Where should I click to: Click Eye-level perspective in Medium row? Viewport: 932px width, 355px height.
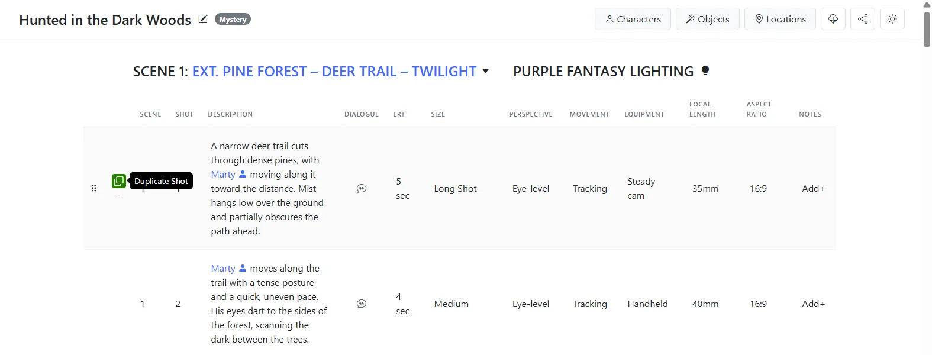pos(531,304)
